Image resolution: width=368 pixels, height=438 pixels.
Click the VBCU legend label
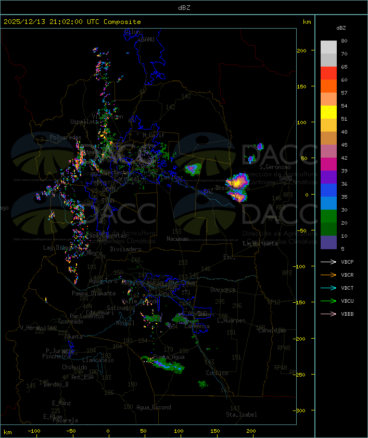click(x=347, y=301)
